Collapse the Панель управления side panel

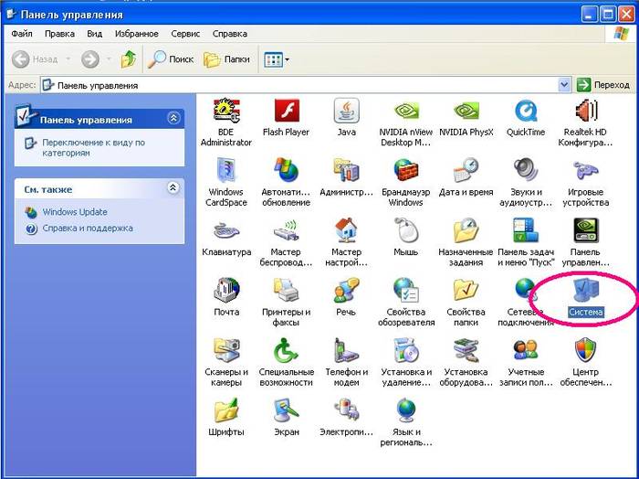point(173,119)
